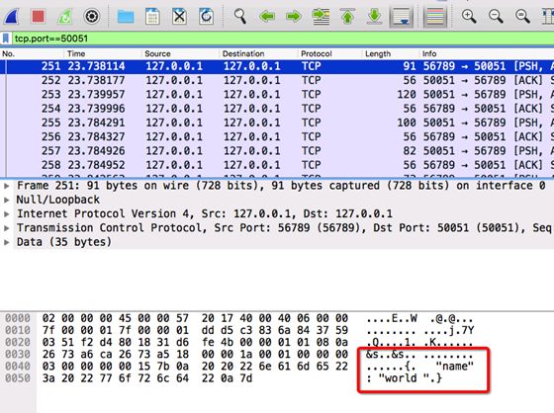Click hex bytes on offset 0030 row
Screen dimensions: 554x413
pyautogui.click(x=195, y=354)
